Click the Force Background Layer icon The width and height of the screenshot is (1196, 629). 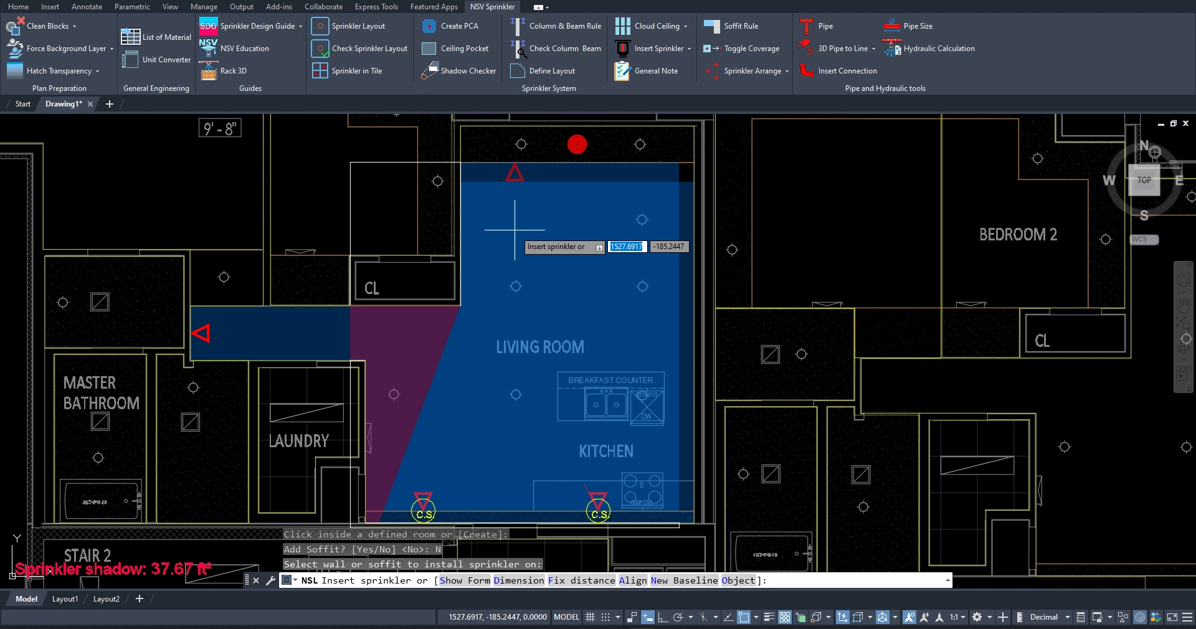(14, 49)
